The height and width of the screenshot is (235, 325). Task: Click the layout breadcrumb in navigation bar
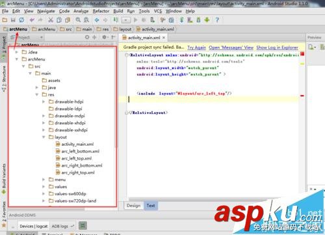point(123,29)
